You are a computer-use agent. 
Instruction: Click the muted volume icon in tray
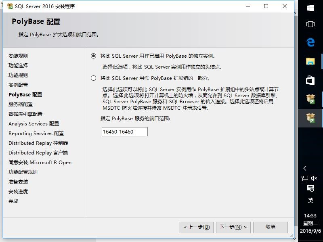coord(315,178)
